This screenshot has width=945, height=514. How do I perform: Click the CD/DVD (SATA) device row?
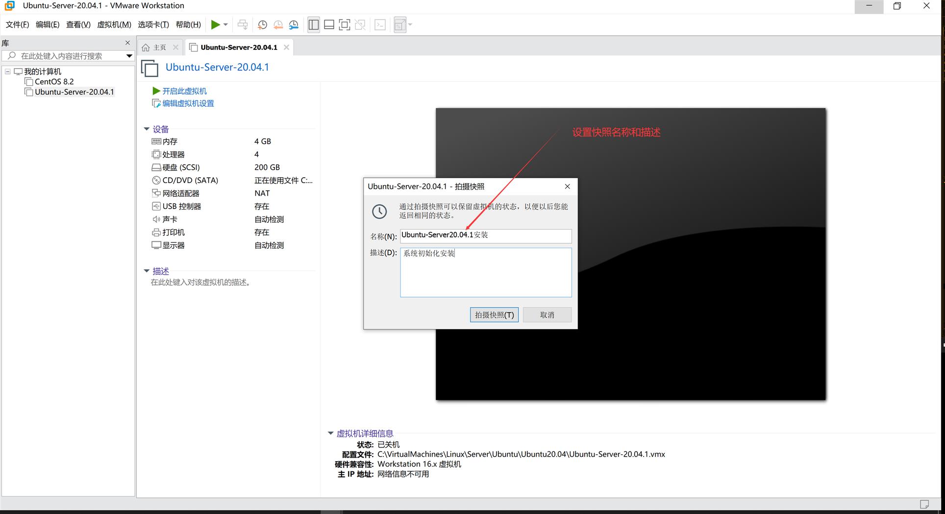[232, 180]
